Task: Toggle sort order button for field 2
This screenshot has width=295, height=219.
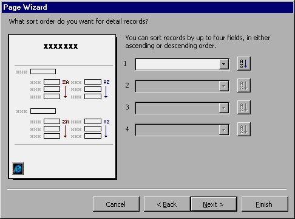Action: pos(244,86)
